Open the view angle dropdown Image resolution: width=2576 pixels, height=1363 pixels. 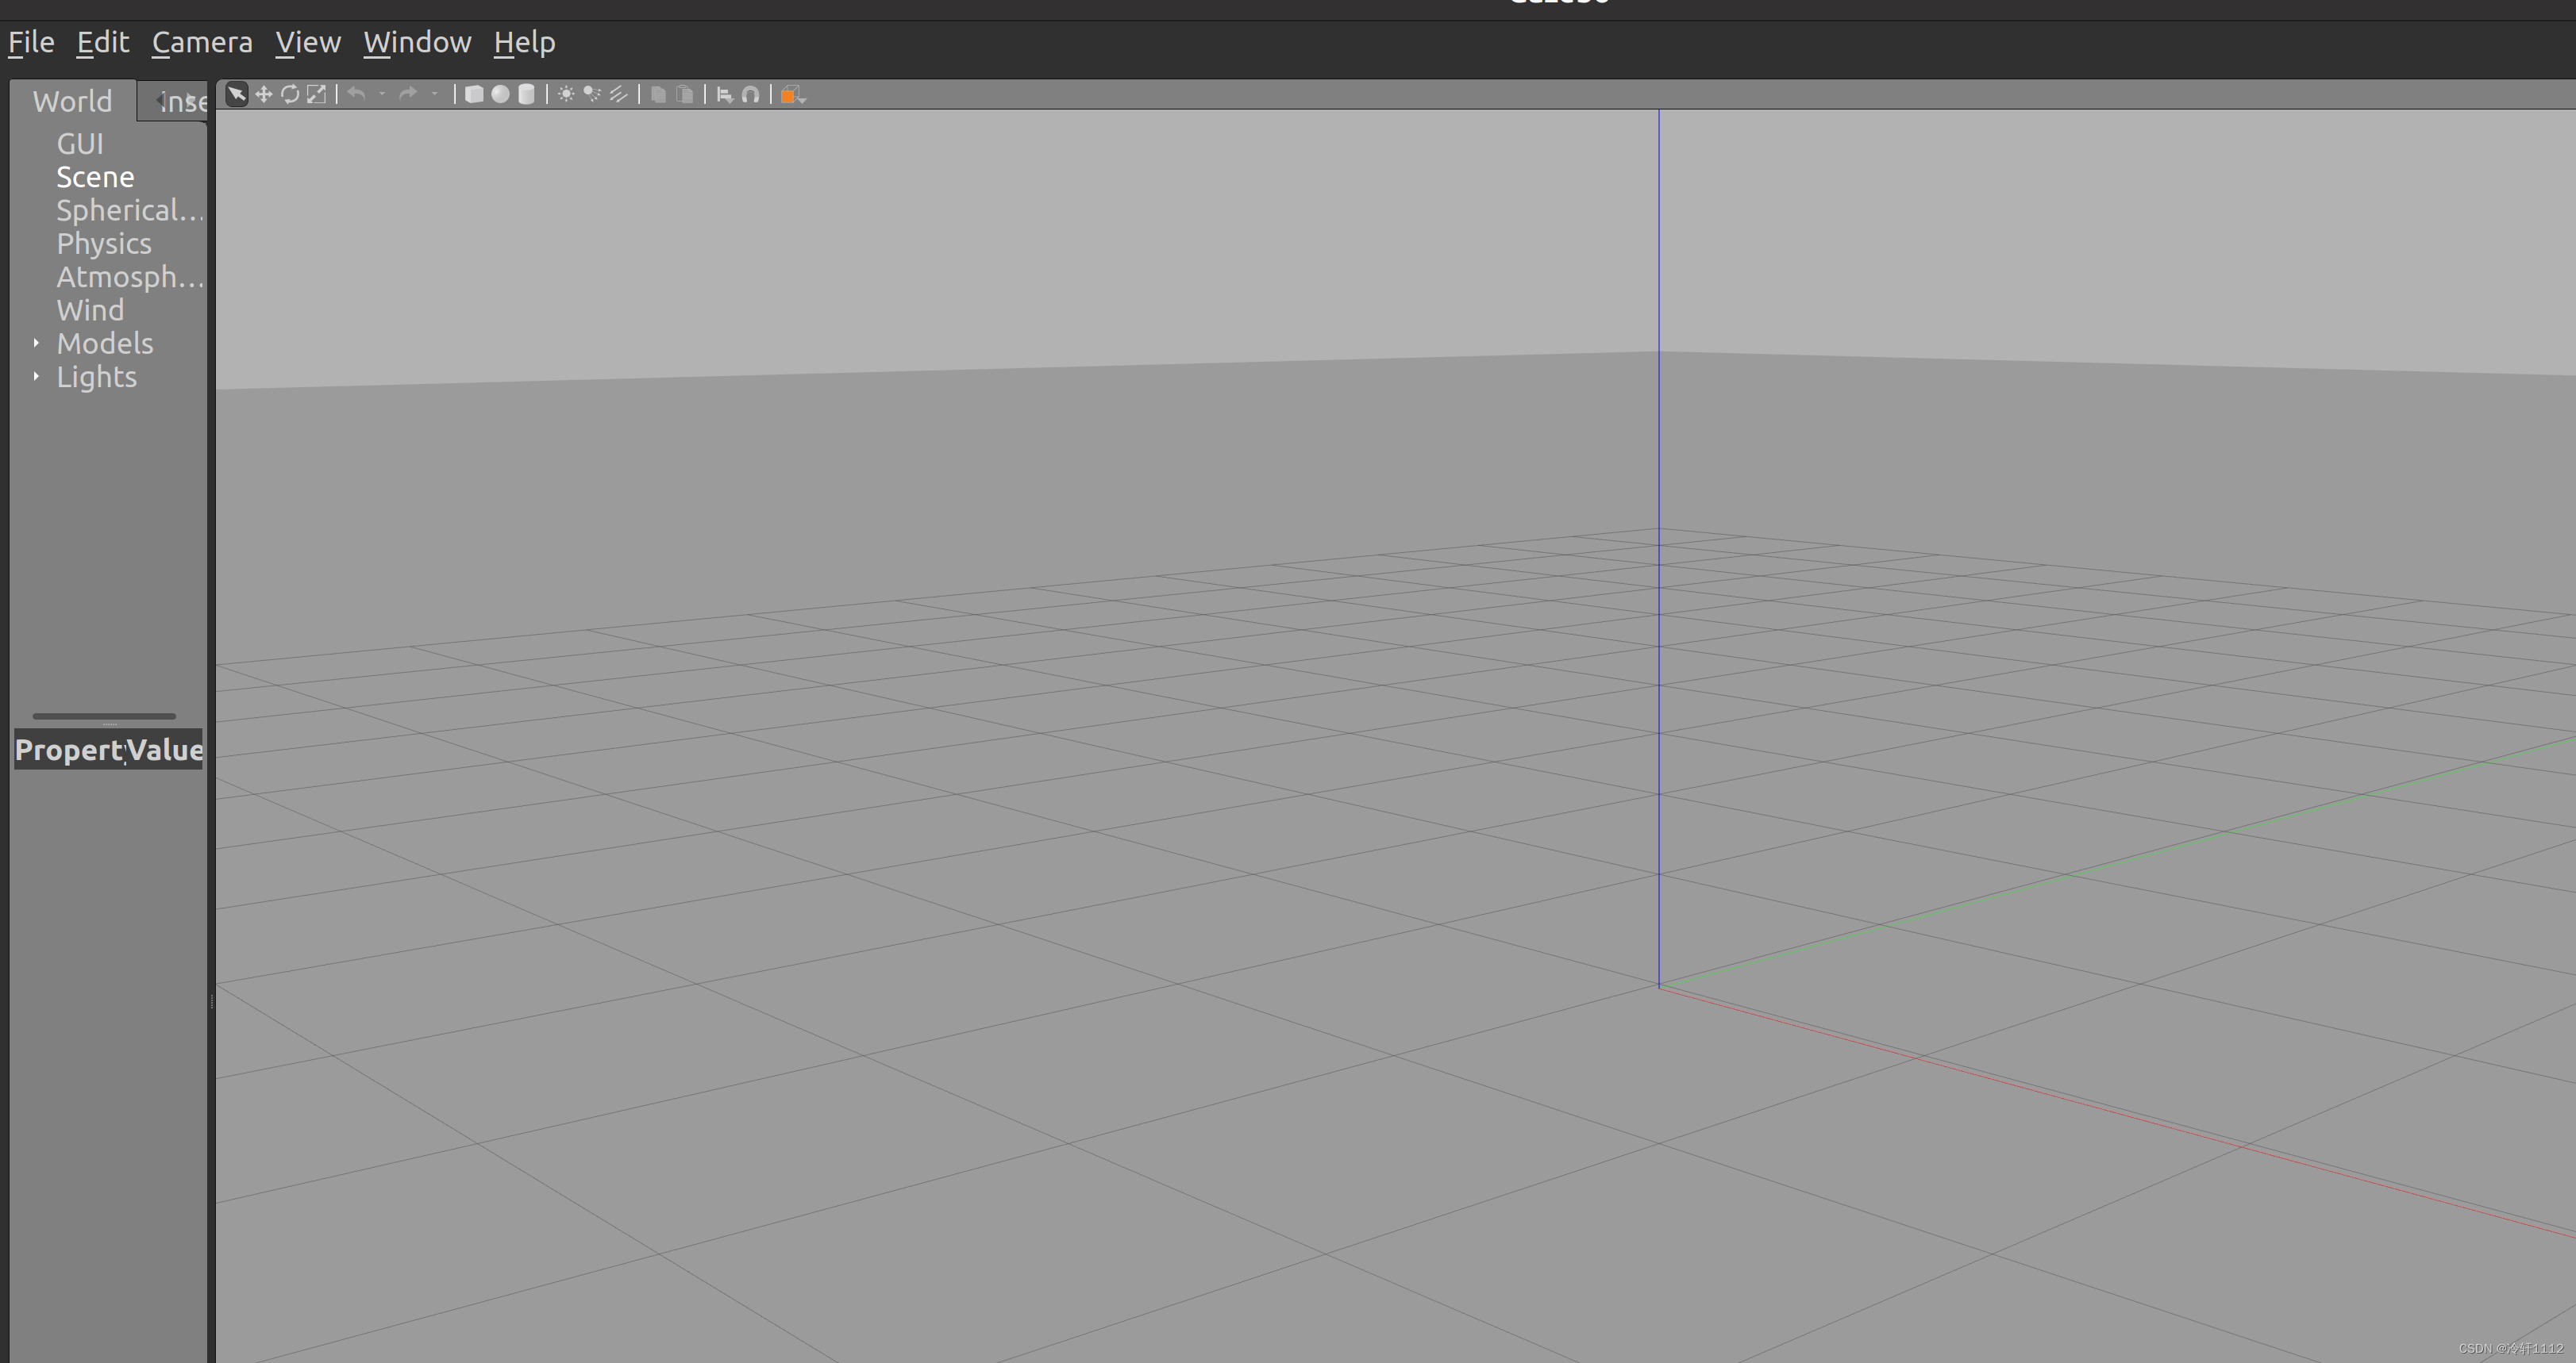coord(792,95)
